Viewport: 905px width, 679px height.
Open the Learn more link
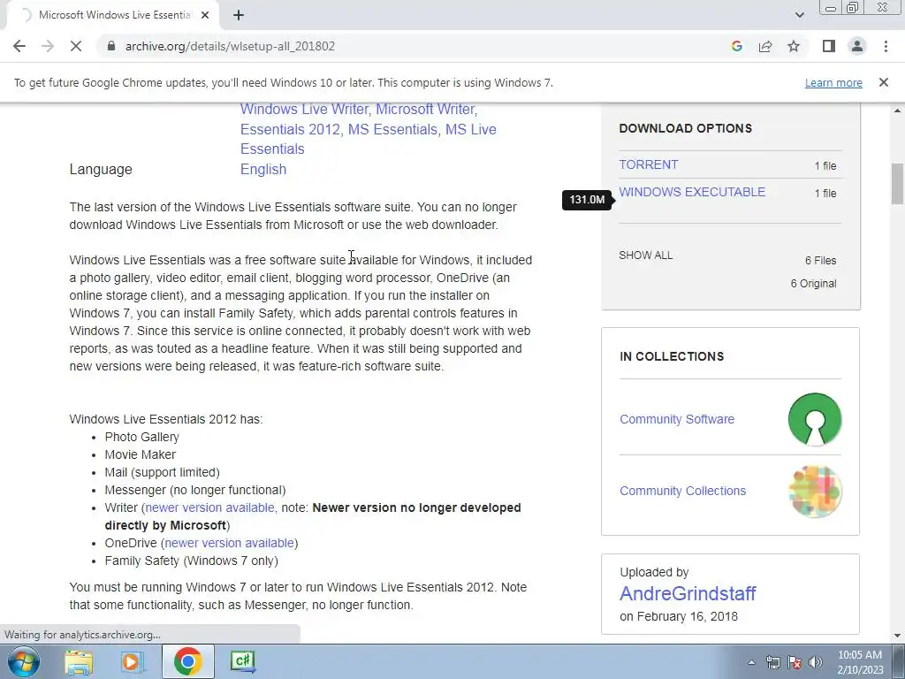833,82
